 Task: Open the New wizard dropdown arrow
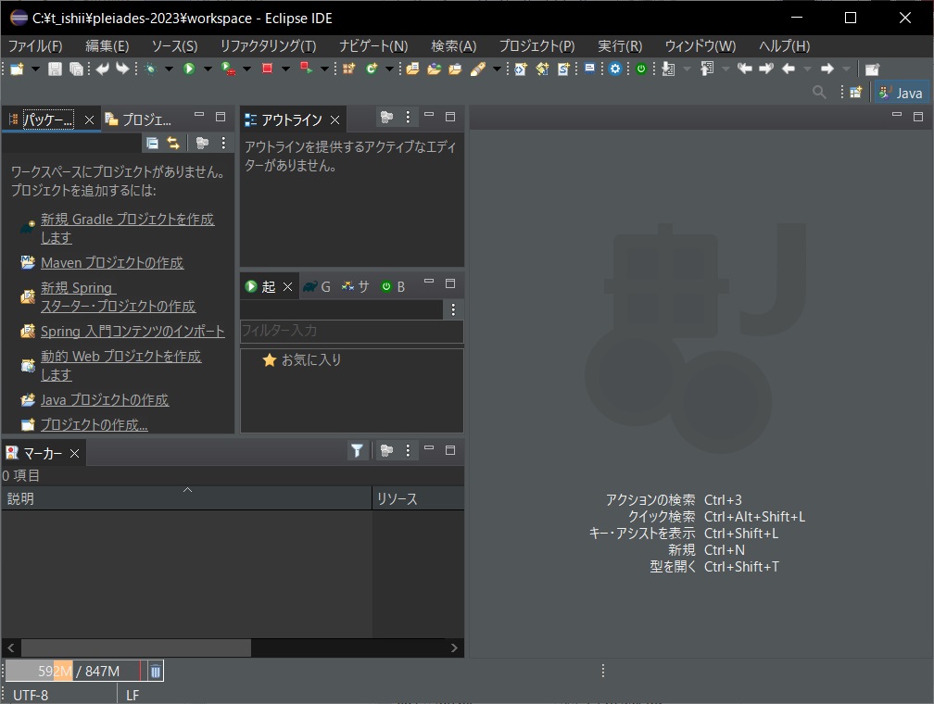pyautogui.click(x=35, y=69)
